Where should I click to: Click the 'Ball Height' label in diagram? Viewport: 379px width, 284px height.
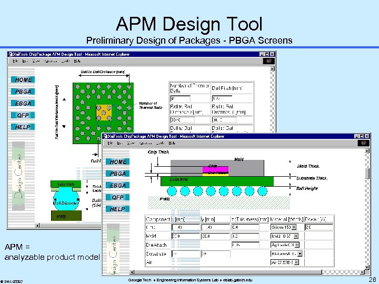pyautogui.click(x=307, y=188)
